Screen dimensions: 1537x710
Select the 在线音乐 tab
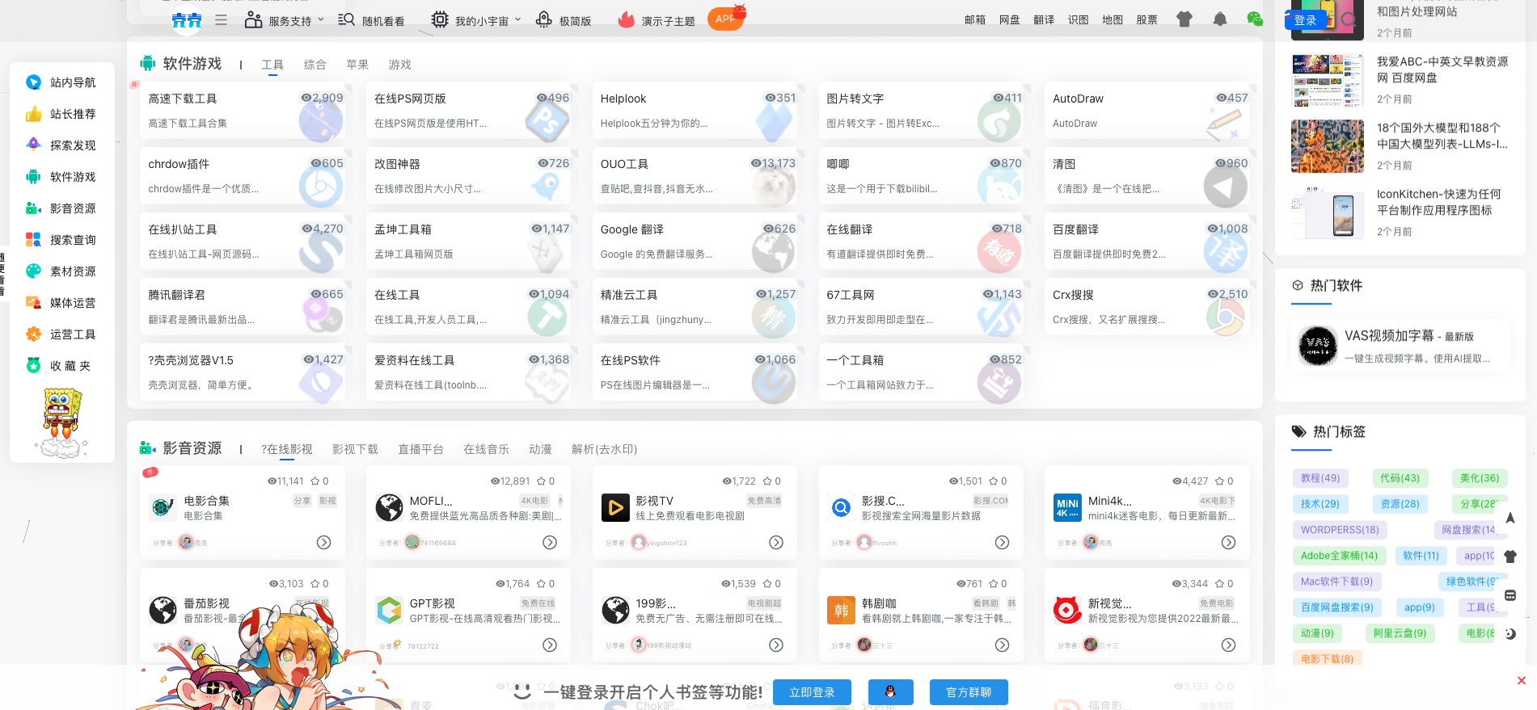click(x=486, y=449)
